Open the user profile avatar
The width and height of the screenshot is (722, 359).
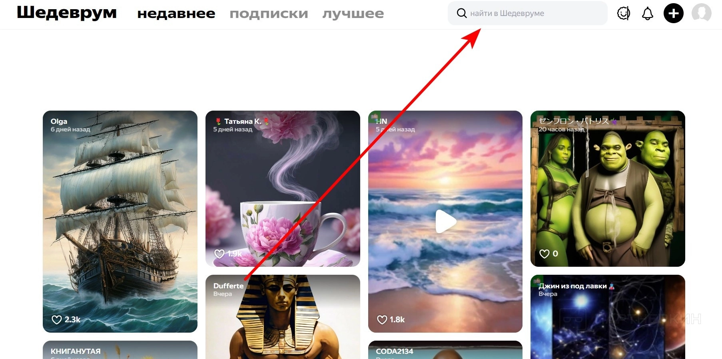pyautogui.click(x=702, y=13)
